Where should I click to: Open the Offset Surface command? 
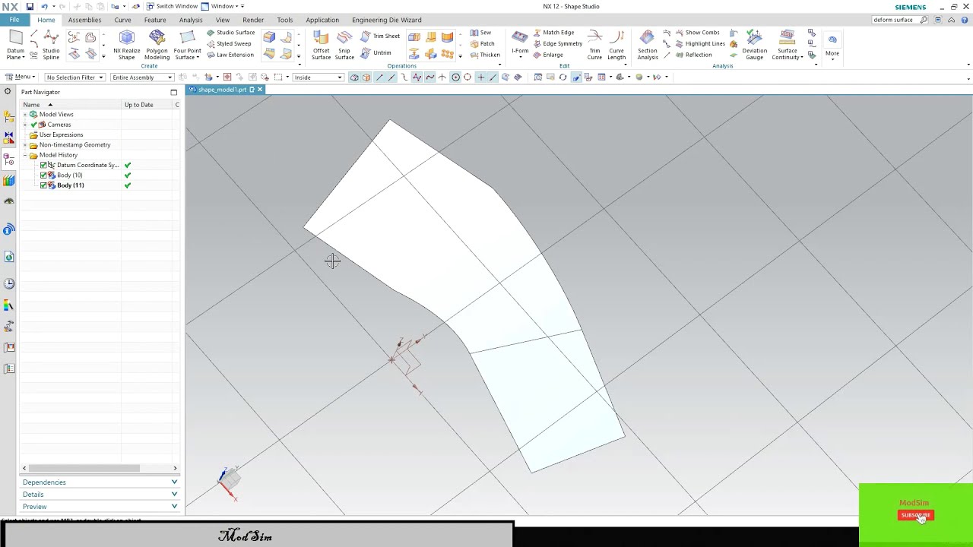tap(321, 45)
